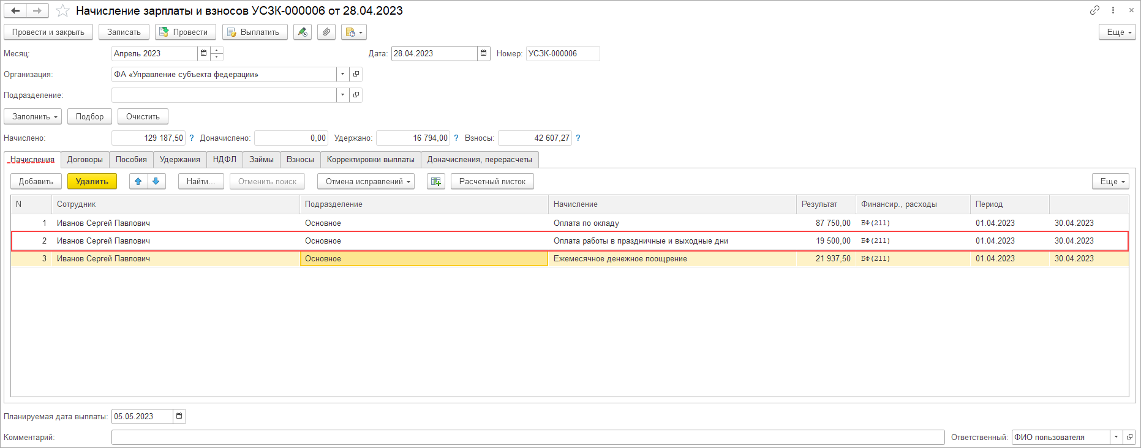This screenshot has width=1141, height=448.
Task: Switch to the Начисления tab
Action: (32, 159)
